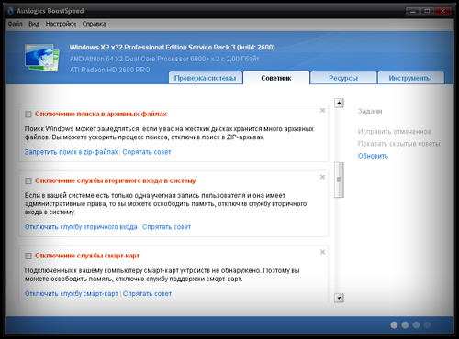Close the Auslogics BoostSpeed window
The image size is (459, 339).
coord(442,11)
